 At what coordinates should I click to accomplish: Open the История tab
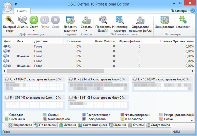[67, 125]
